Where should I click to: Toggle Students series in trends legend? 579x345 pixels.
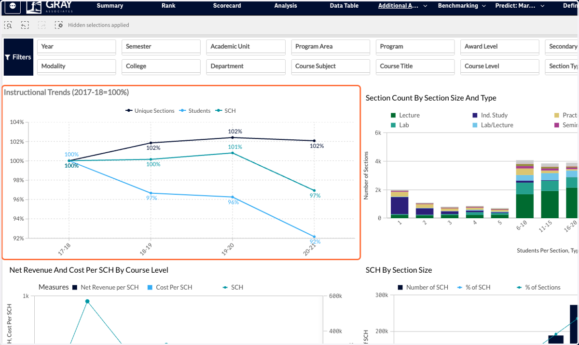[195, 111]
